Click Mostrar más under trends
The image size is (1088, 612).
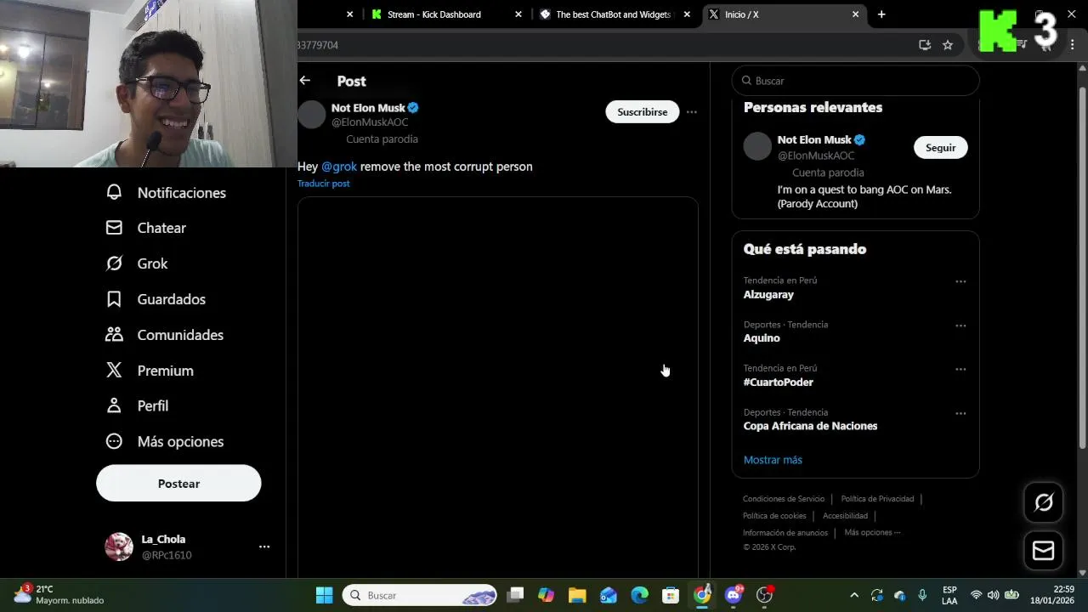[773, 460]
